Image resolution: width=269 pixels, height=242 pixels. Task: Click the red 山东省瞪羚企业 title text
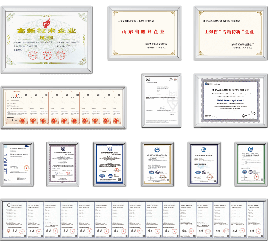(x=143, y=31)
